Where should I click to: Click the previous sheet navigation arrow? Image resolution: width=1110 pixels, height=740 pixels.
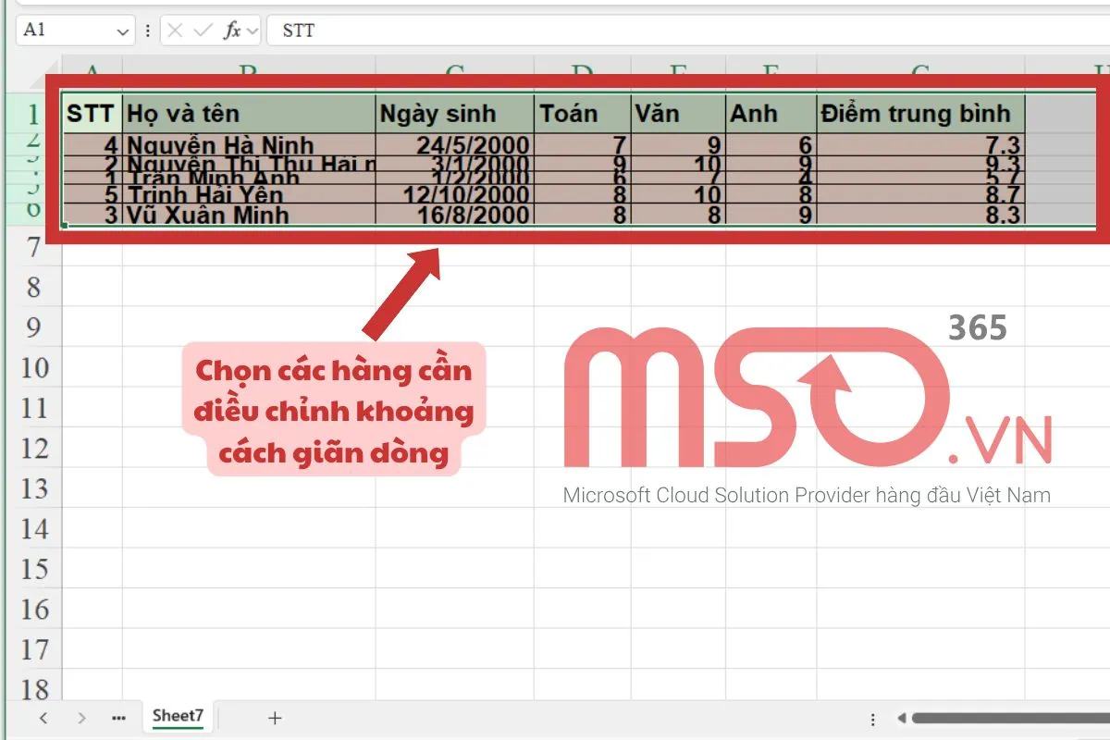(43, 718)
